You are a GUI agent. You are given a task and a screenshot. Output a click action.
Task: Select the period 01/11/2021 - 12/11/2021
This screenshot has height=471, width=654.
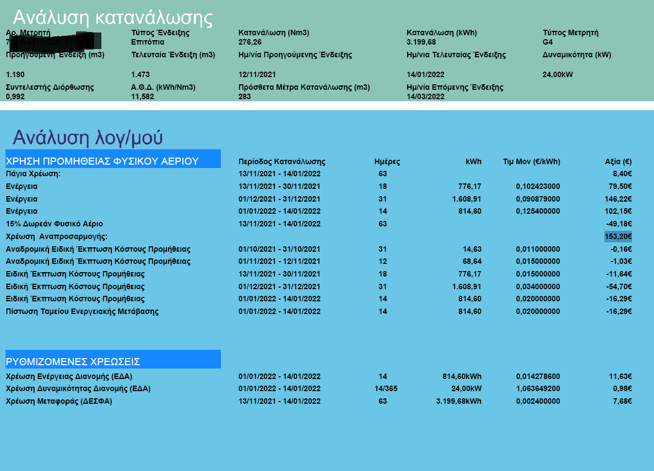coord(279,261)
